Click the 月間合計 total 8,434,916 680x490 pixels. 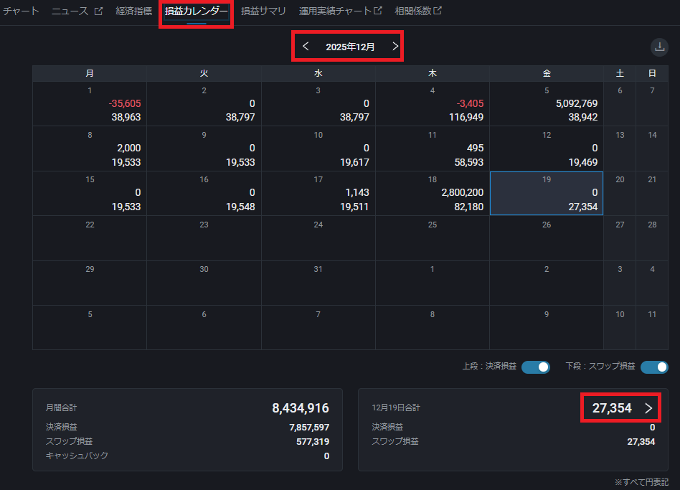click(300, 408)
